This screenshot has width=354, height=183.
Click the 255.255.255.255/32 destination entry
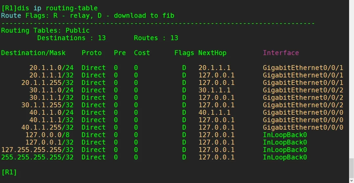point(37,158)
